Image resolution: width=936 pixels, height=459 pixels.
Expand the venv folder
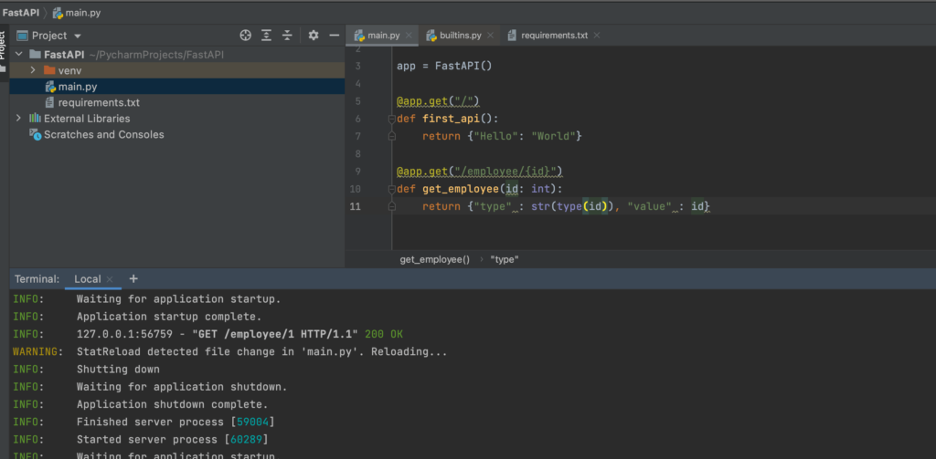(x=34, y=70)
